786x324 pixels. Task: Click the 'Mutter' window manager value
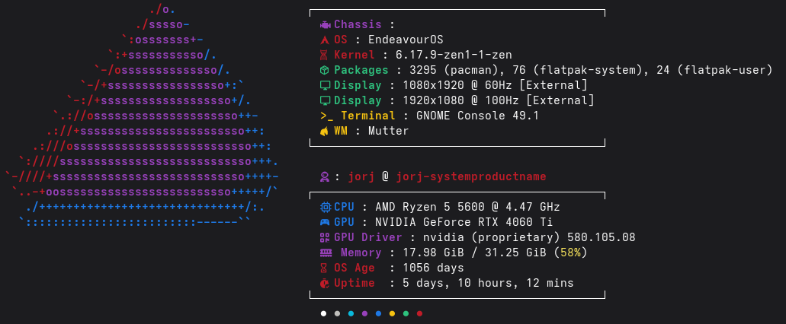(x=389, y=132)
